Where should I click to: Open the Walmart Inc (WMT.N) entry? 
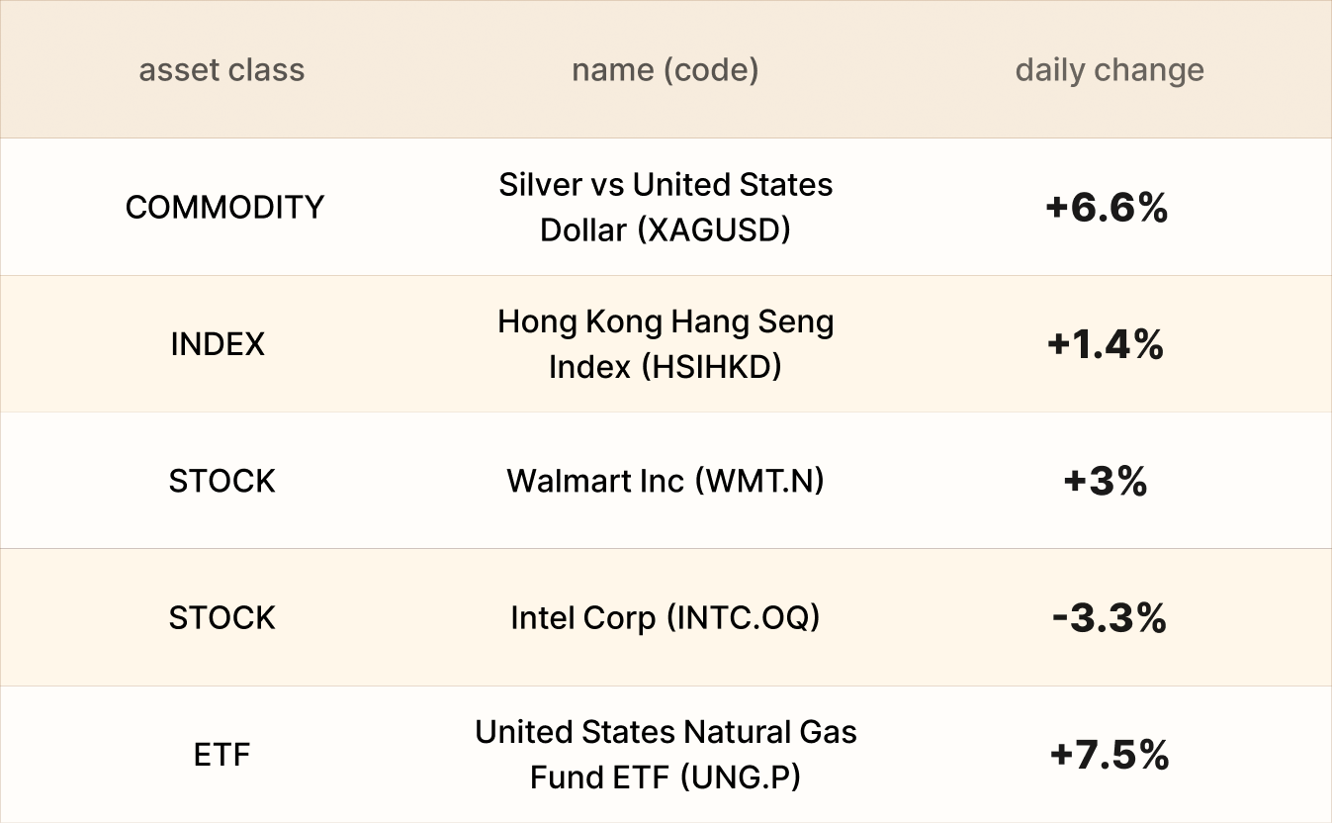coord(666,481)
